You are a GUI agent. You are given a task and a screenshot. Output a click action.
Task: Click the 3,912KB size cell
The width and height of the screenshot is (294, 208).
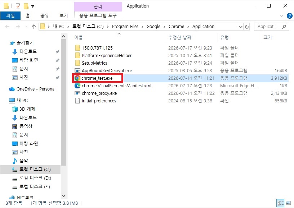(x=279, y=78)
